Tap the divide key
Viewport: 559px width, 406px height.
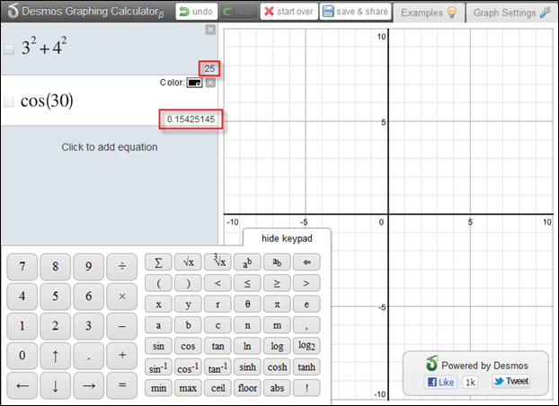[122, 267]
